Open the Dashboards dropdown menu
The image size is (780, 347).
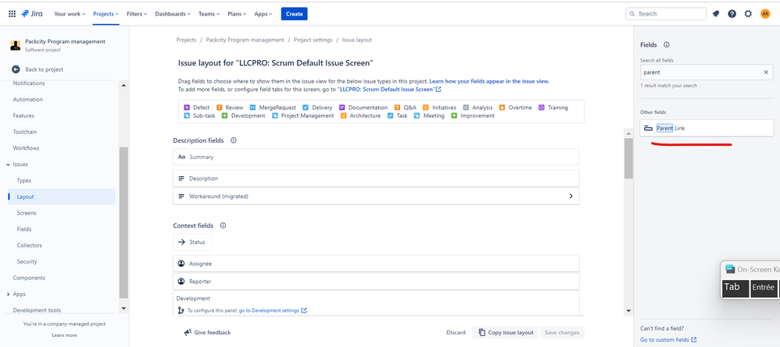coord(173,14)
